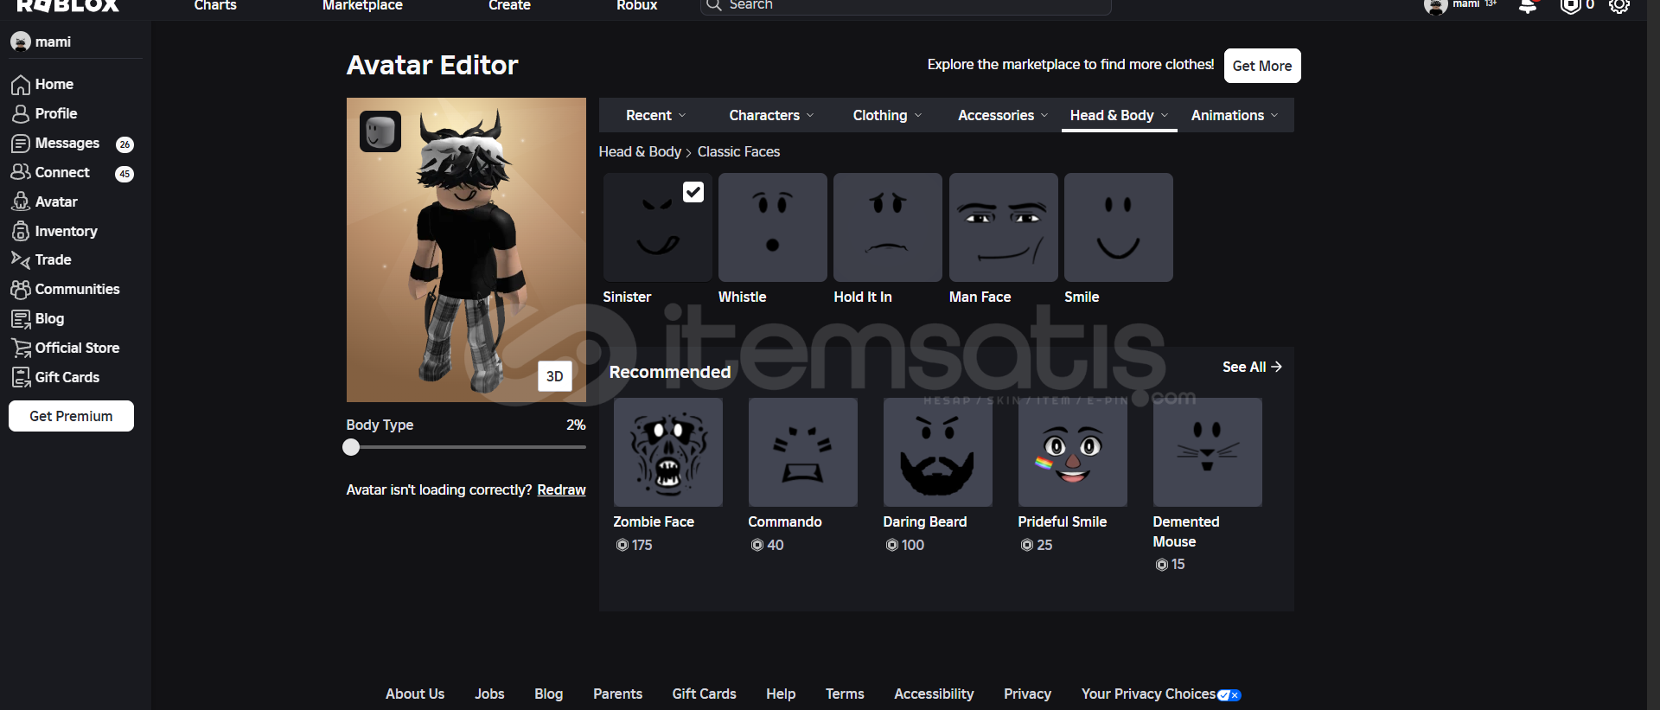
Task: Expand the Clothing dropdown
Action: point(887,115)
